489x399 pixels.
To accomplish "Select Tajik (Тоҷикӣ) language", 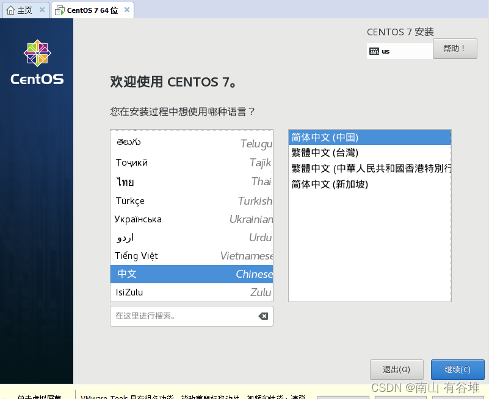I will pos(192,163).
